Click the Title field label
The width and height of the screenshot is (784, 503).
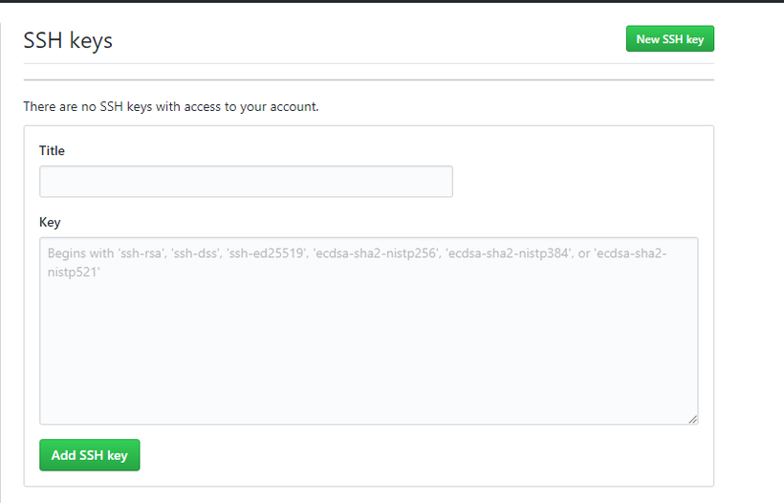[52, 150]
